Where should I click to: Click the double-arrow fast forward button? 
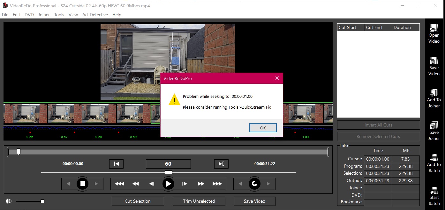(x=201, y=184)
